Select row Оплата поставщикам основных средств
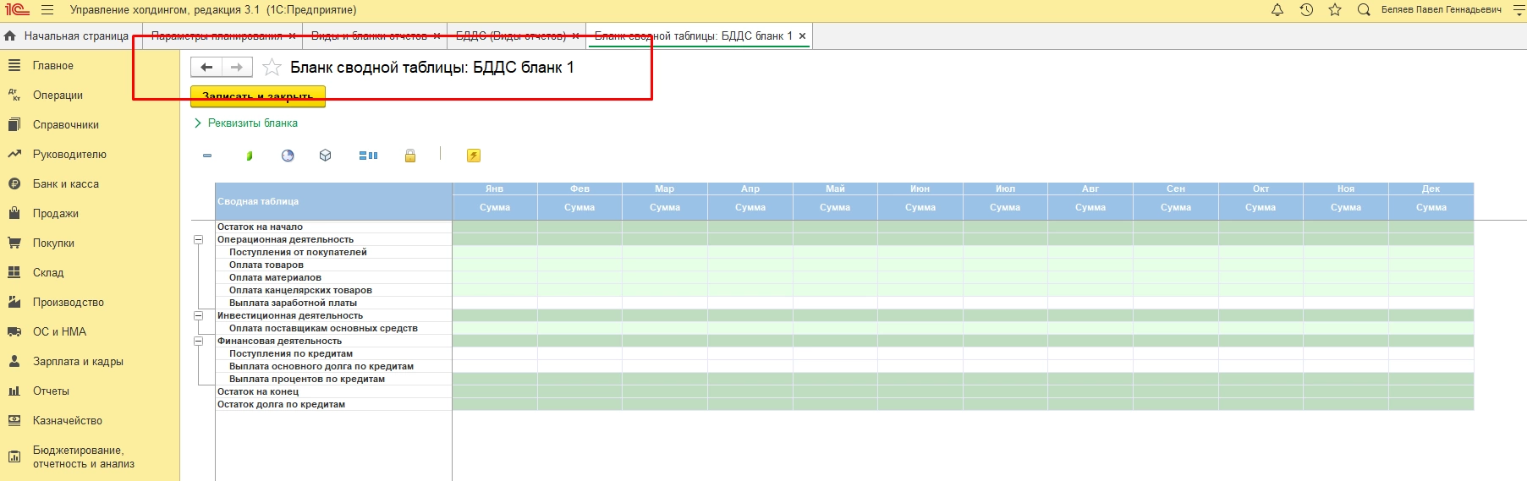This screenshot has height=481, width=1527. click(333, 328)
